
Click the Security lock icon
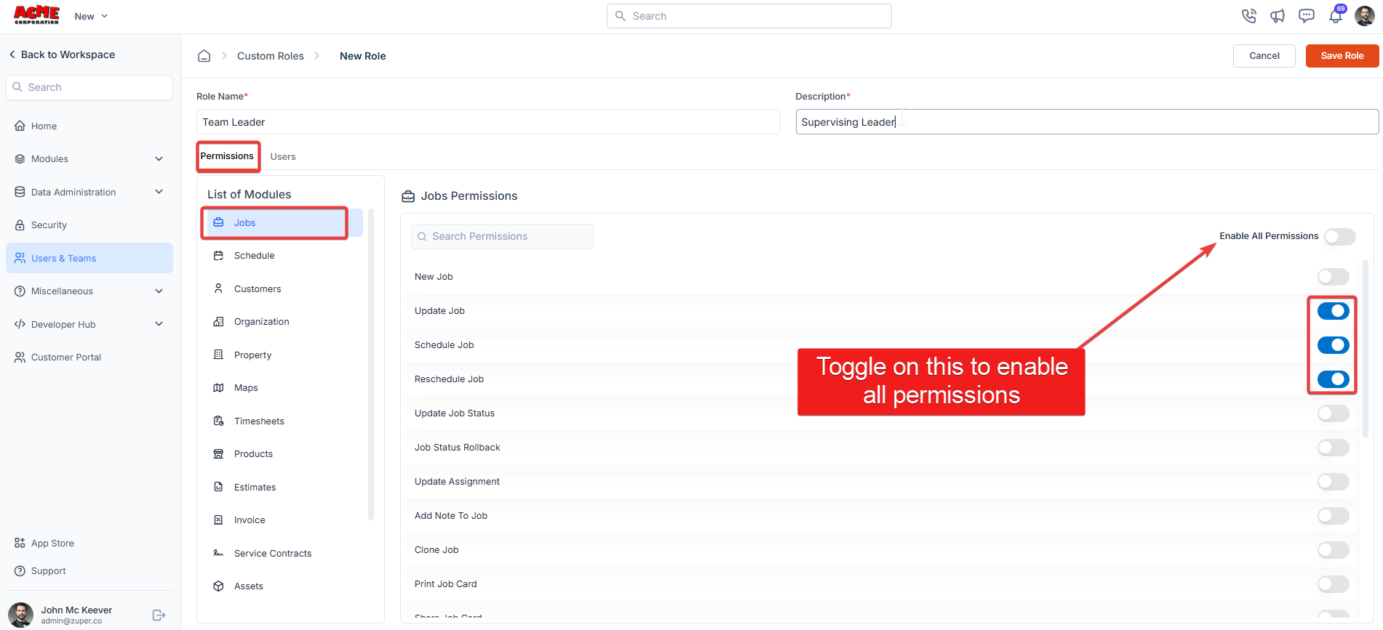[20, 225]
